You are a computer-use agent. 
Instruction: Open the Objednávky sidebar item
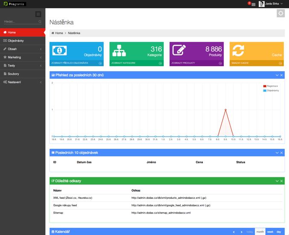23,41
